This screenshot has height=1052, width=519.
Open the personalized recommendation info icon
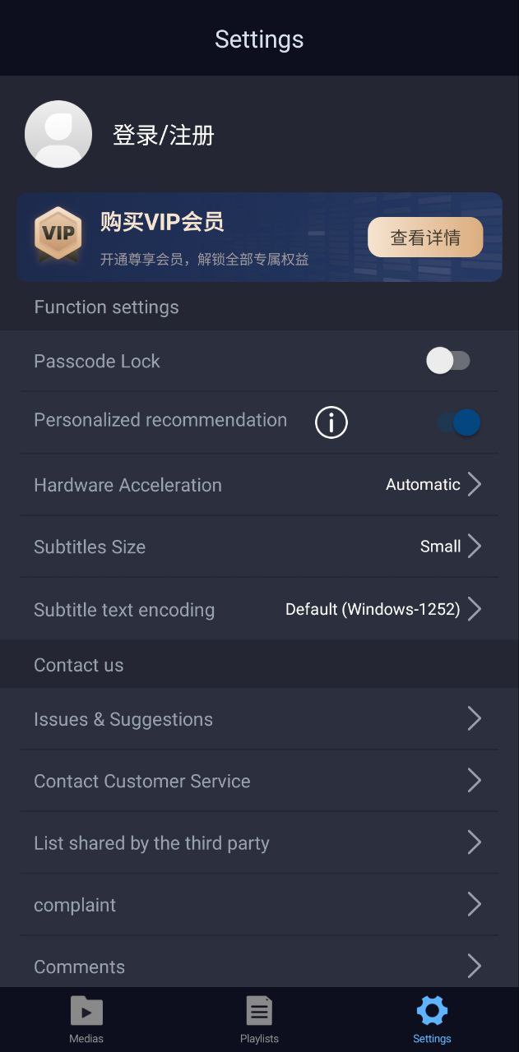[x=331, y=422]
